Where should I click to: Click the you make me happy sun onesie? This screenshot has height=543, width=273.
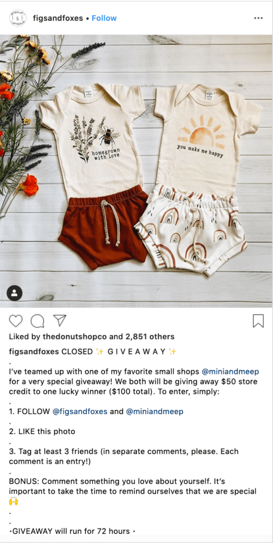point(206,138)
